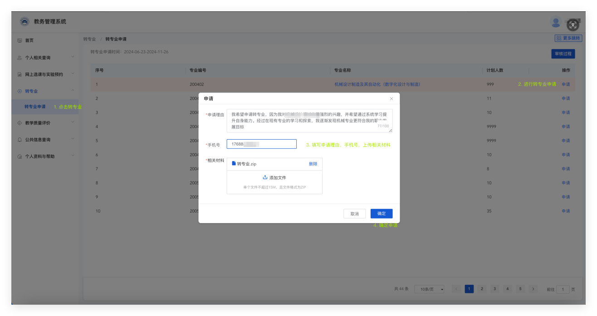Collapse the 转专业 sidebar section
The image size is (597, 316).
[x=73, y=91]
